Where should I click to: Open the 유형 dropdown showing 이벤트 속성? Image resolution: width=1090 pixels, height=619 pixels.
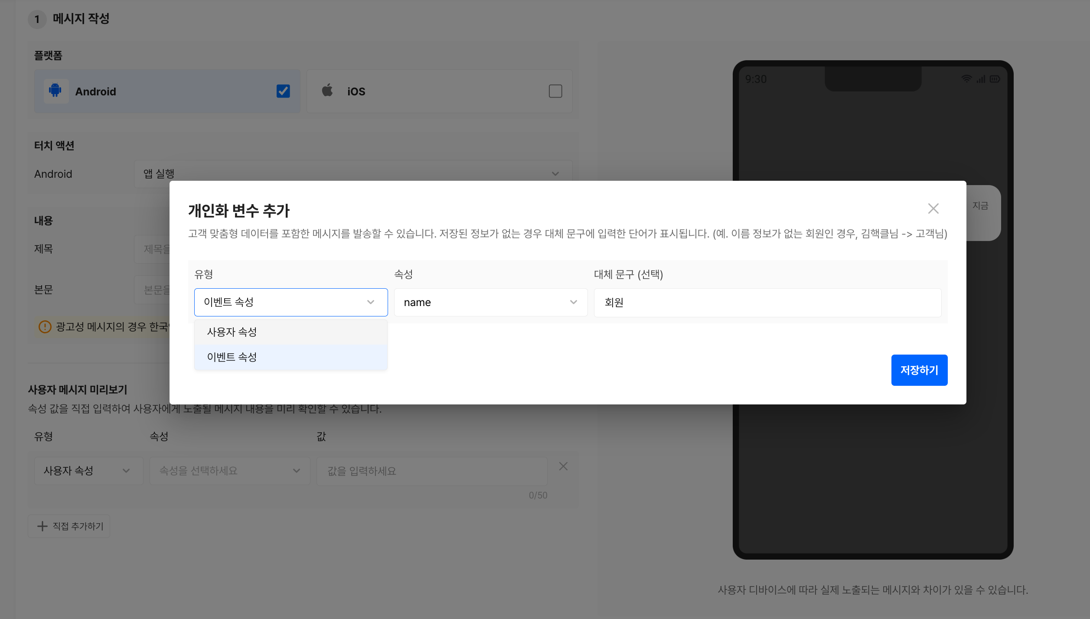291,302
